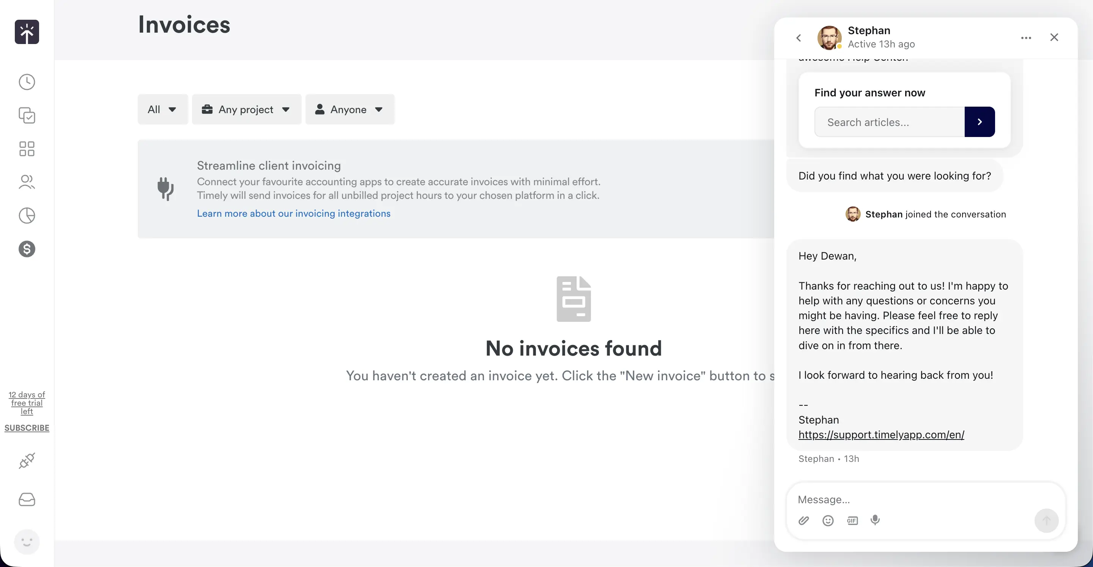This screenshot has width=1093, height=567.
Task: Open the Anyone assignee dropdown
Action: (x=350, y=109)
